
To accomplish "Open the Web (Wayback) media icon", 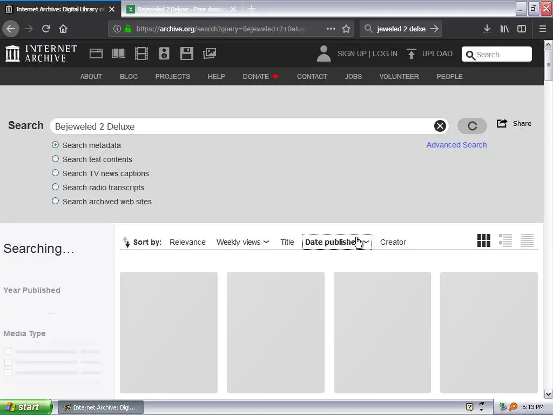I will tap(96, 53).
